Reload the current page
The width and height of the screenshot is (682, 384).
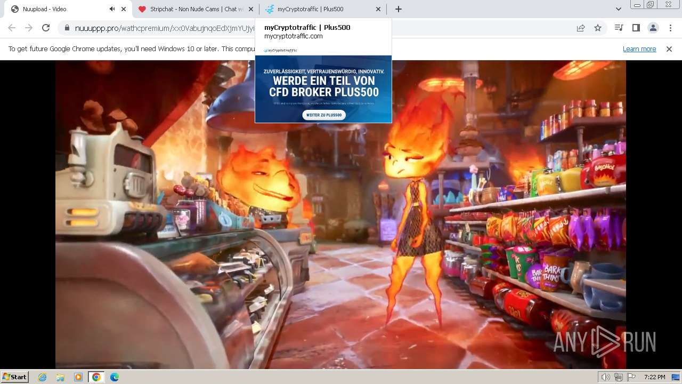[46, 28]
